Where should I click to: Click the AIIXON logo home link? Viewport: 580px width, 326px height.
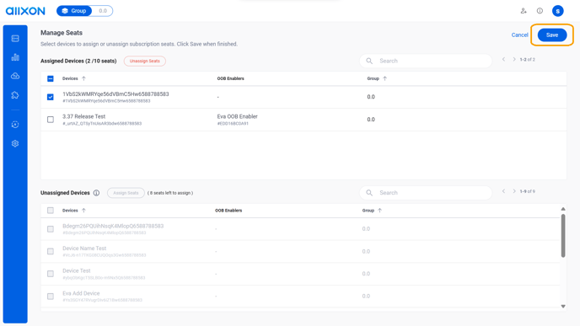tap(25, 11)
